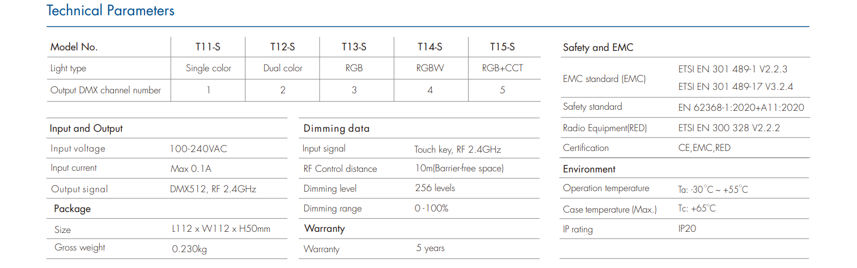Viewport: 857px width, 268px height.
Task: Select the T11-S model column header
Action: coord(207,47)
